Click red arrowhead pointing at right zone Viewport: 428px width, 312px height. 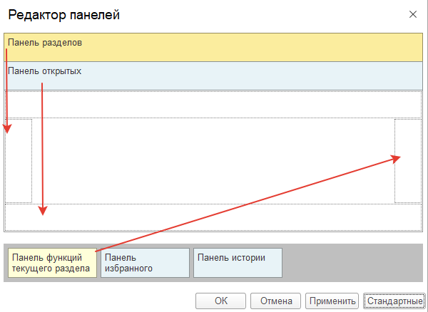point(395,159)
